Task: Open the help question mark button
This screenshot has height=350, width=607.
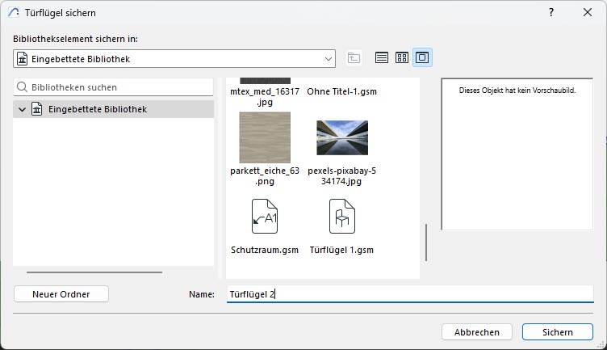Action: point(551,12)
